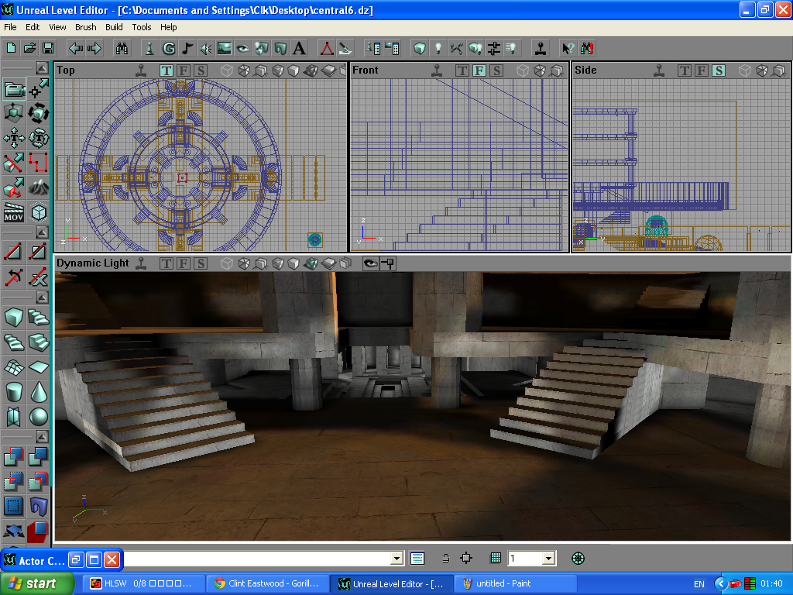This screenshot has height=595, width=793.
Task: Click the Save file icon
Action: [x=48, y=48]
